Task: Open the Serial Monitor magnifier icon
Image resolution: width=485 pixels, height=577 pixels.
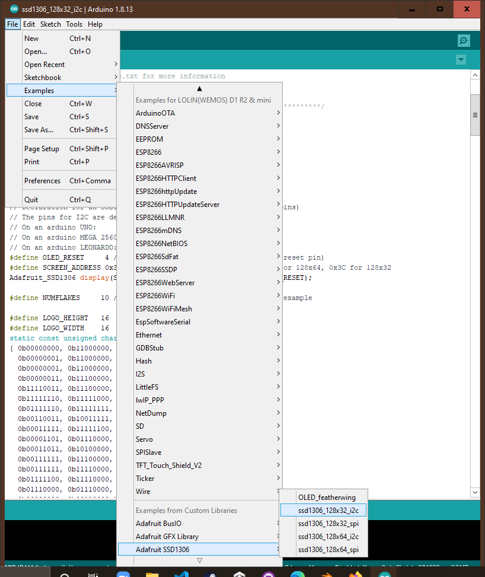Action: point(464,40)
